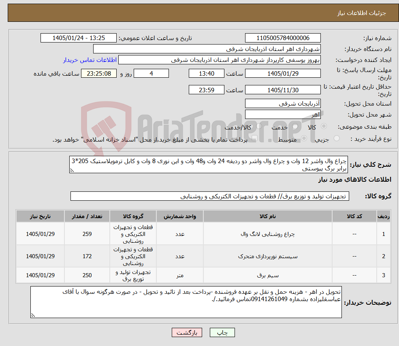Click the goods group field تجهیزات تولید و توزیع برق

pyautogui.click(x=210, y=196)
